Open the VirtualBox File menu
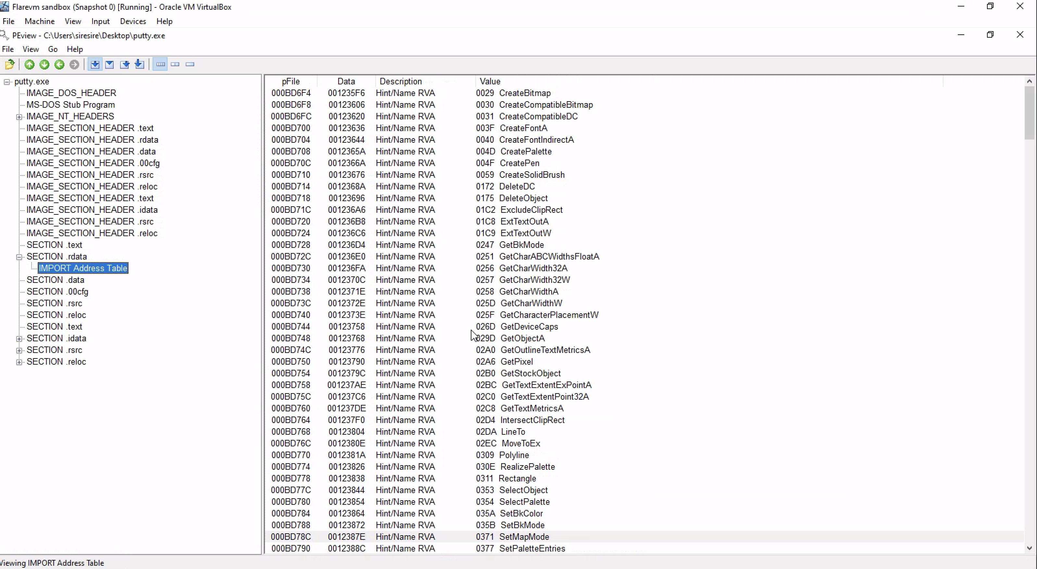This screenshot has height=569, width=1037. click(8, 21)
